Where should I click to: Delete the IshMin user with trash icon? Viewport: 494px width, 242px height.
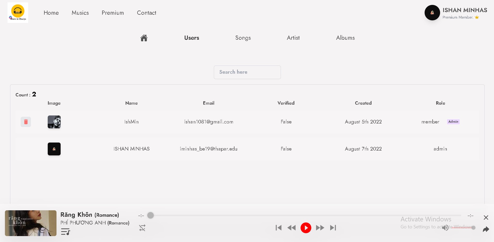[x=26, y=122]
